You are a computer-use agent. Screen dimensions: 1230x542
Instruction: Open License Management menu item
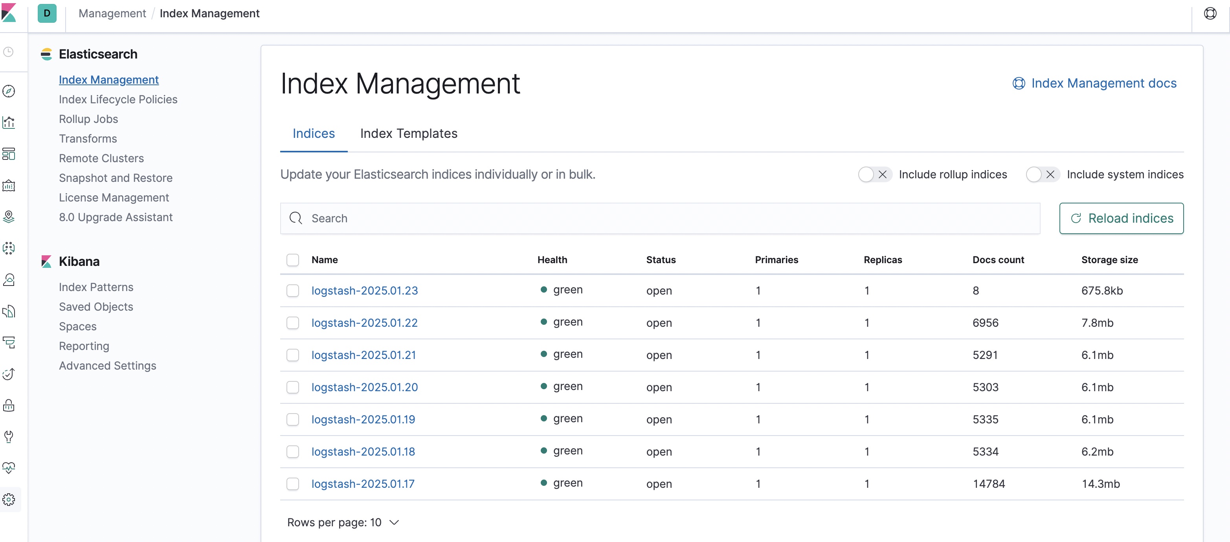click(114, 198)
